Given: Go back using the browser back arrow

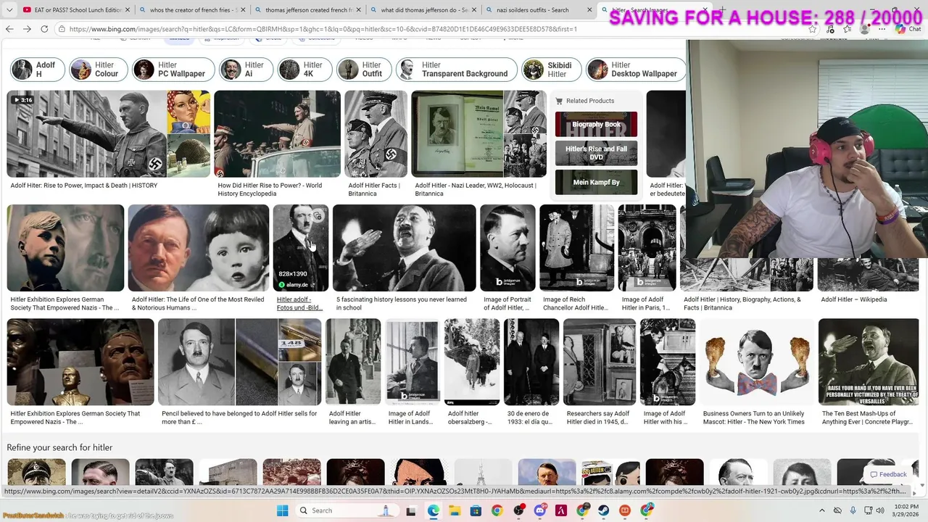Looking at the screenshot, I should pos(9,29).
